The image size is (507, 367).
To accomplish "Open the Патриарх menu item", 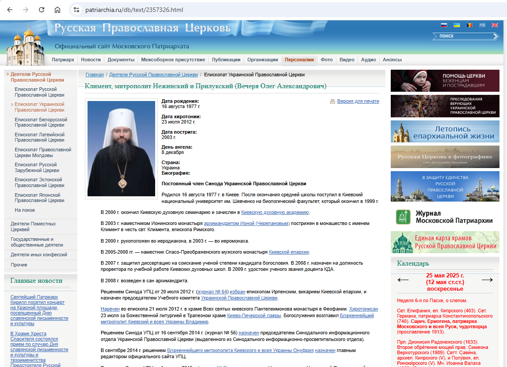I will coord(63,60).
